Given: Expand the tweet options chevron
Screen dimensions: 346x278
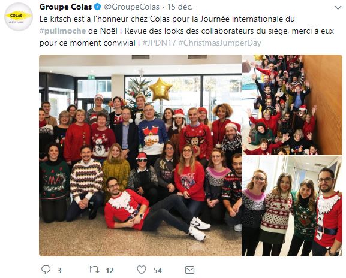Looking at the screenshot, I should tap(338, 8).
